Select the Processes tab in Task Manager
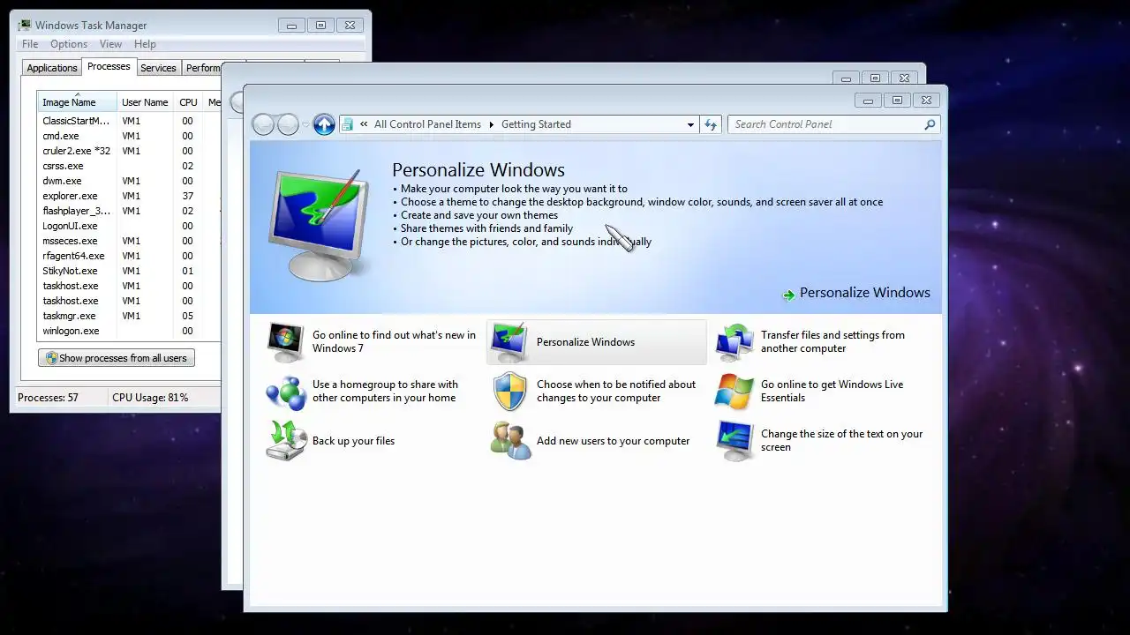Image resolution: width=1130 pixels, height=635 pixels. click(x=109, y=67)
